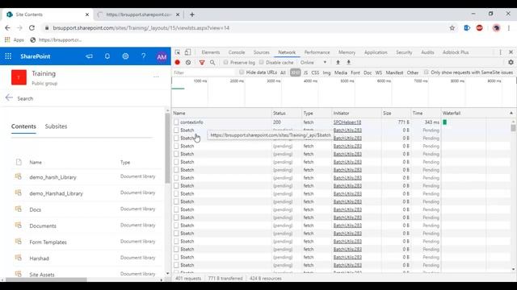Open the Training site ellipsis menu
517x290 pixels.
pyautogui.click(x=156, y=77)
